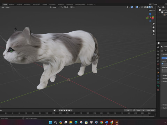The width and height of the screenshot is (167, 125).
Task: Toggle proportional editing in header
Action: point(72,7)
